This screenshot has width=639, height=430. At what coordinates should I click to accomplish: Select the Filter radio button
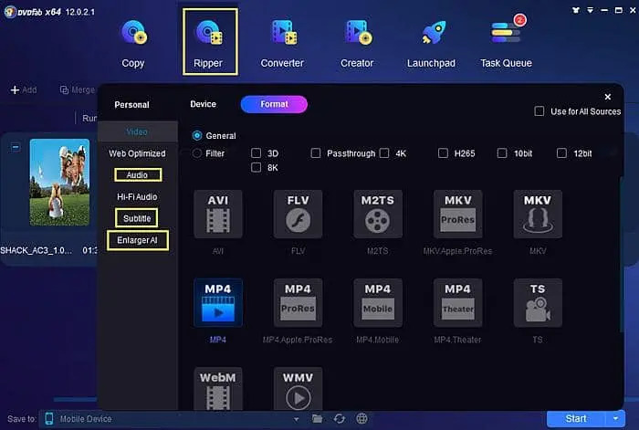coord(197,153)
